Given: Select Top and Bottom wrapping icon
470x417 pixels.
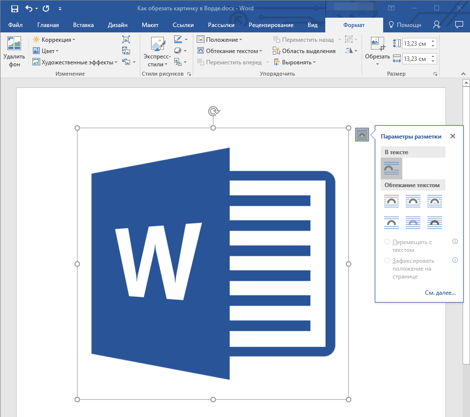Looking at the screenshot, I should pyautogui.click(x=392, y=222).
